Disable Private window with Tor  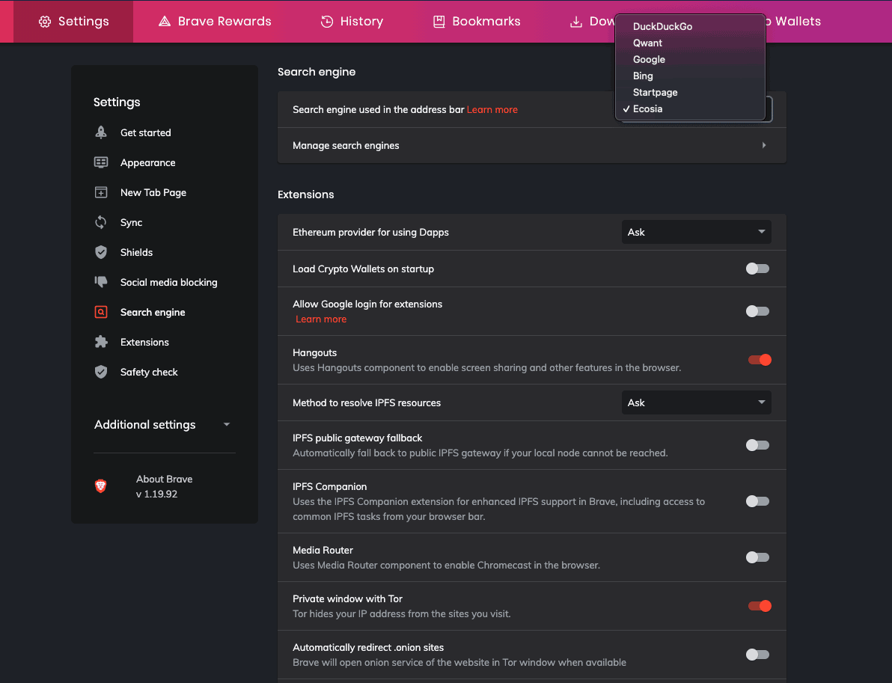click(760, 606)
